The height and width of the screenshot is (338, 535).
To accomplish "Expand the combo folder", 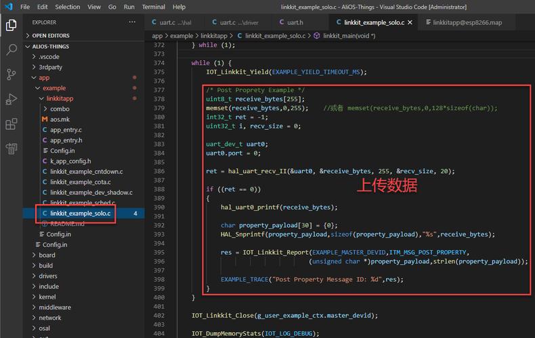I will (60, 109).
